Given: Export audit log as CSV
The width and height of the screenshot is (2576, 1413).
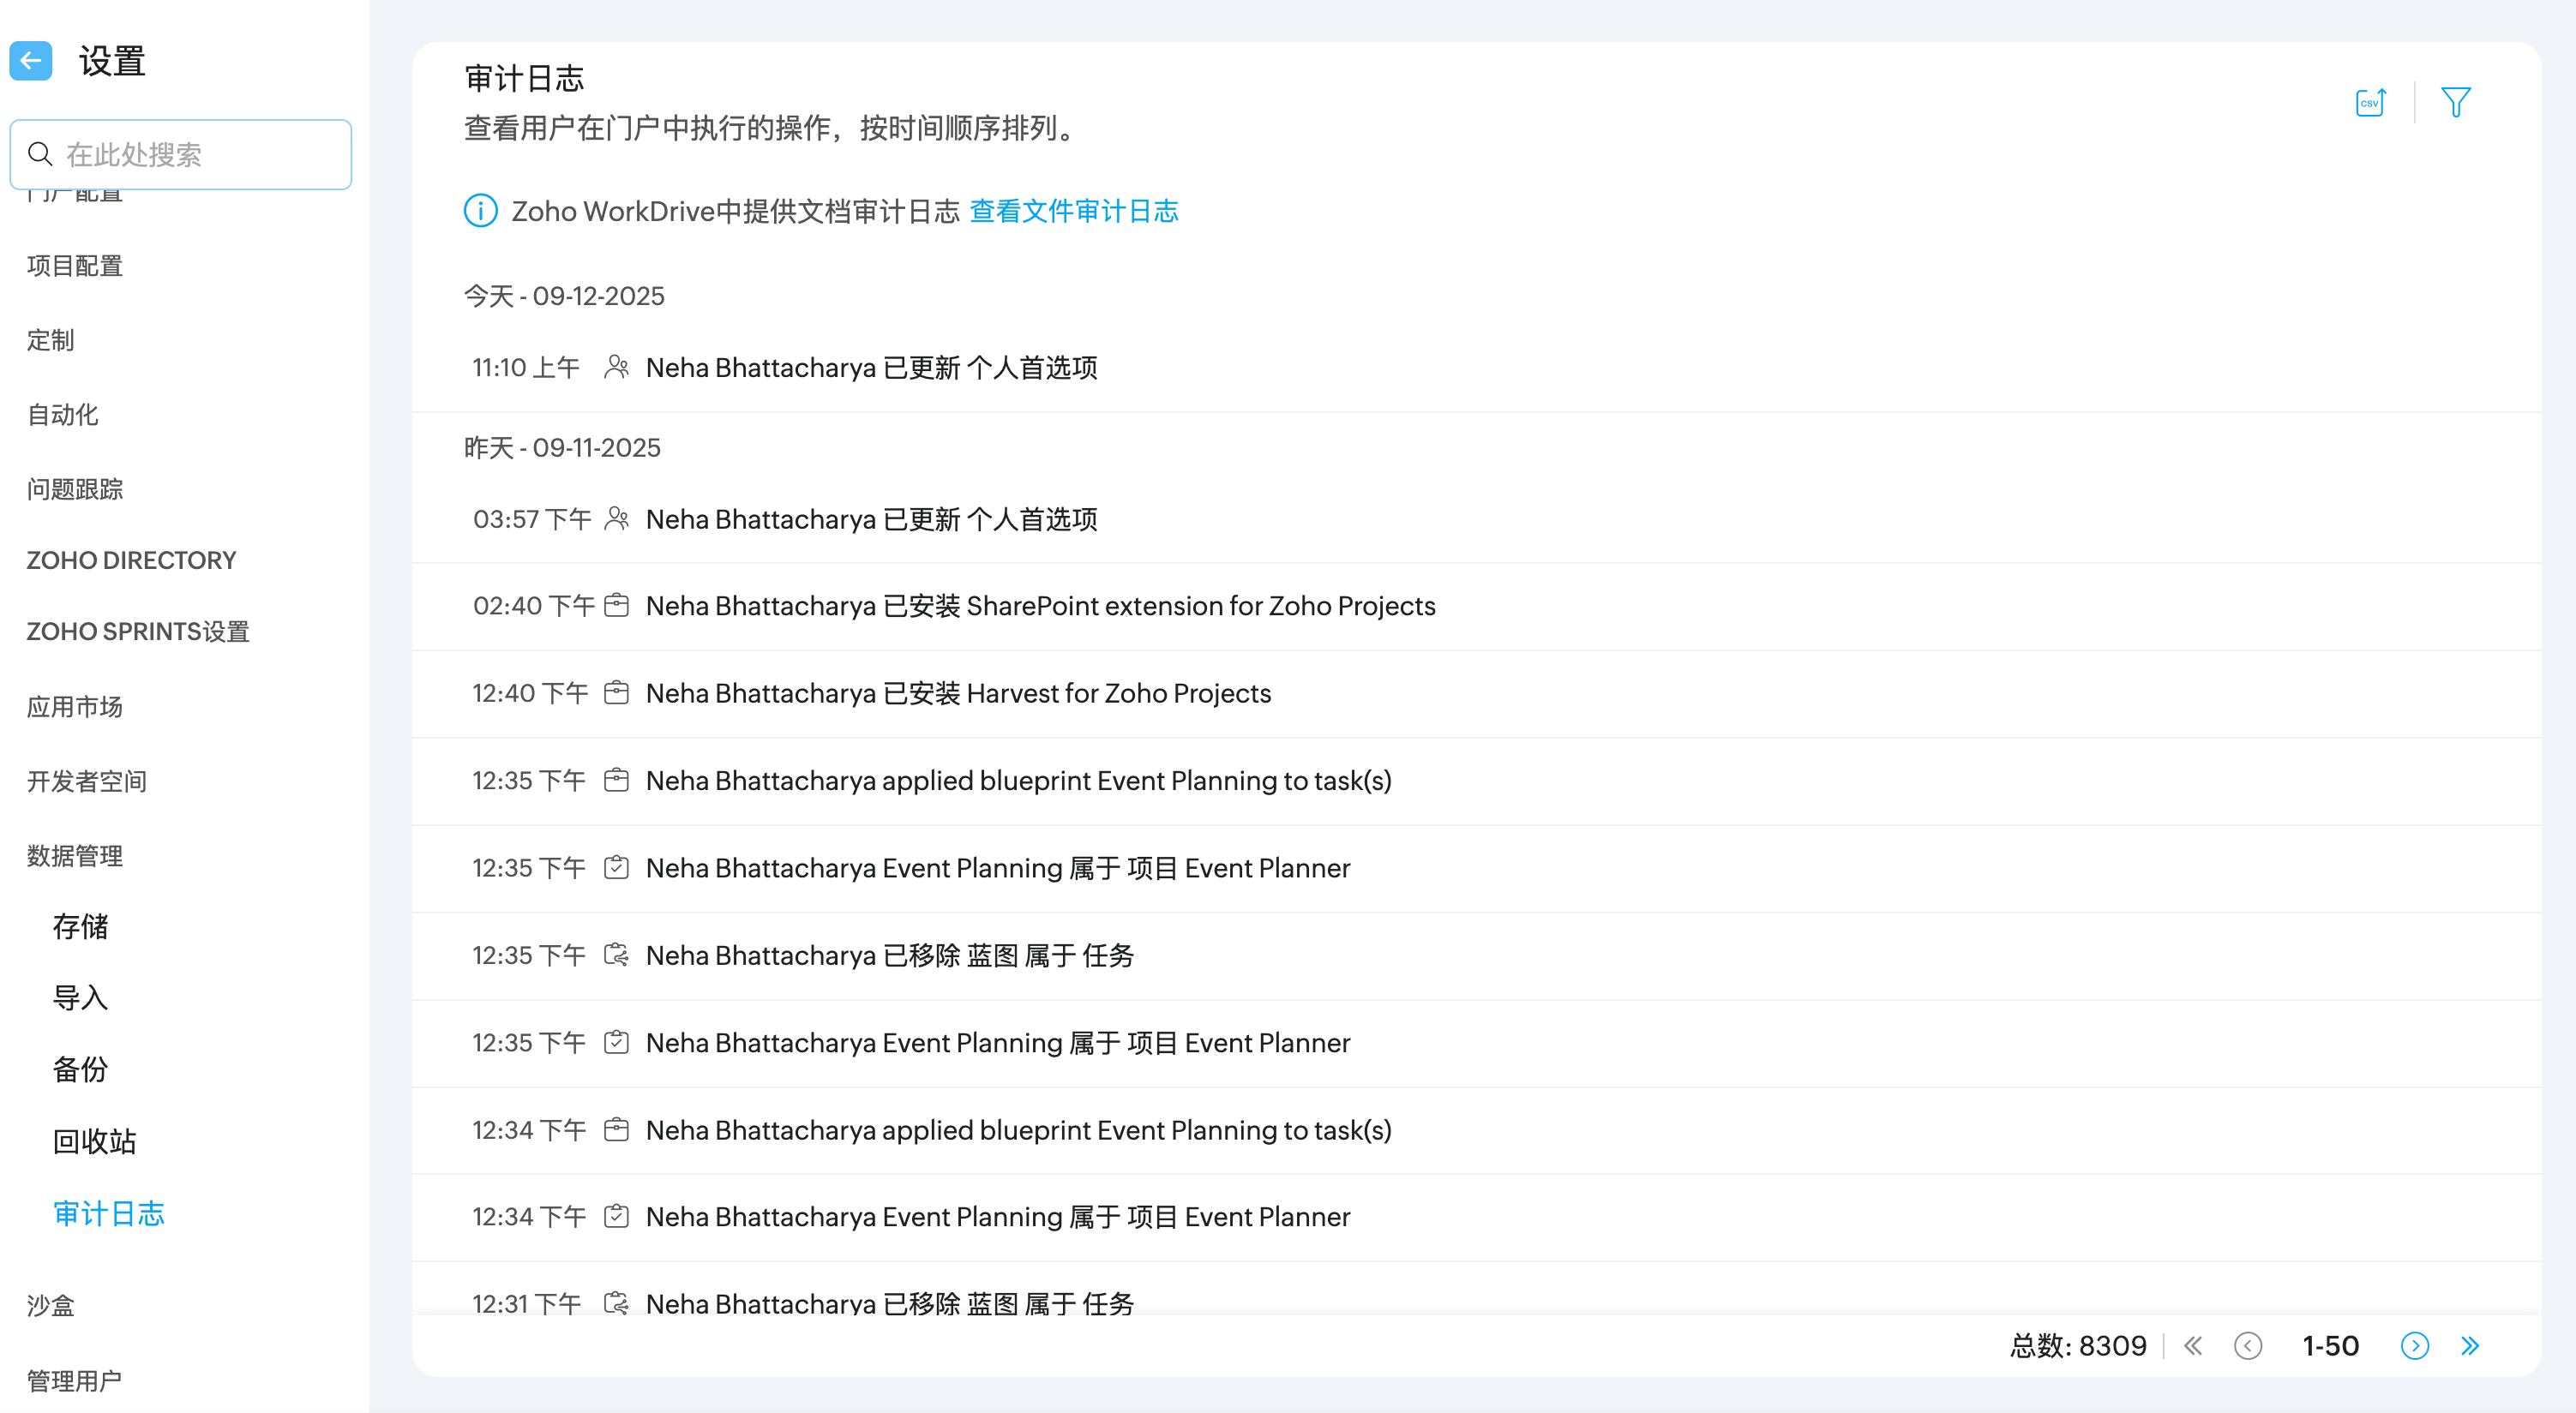Looking at the screenshot, I should tap(2370, 102).
